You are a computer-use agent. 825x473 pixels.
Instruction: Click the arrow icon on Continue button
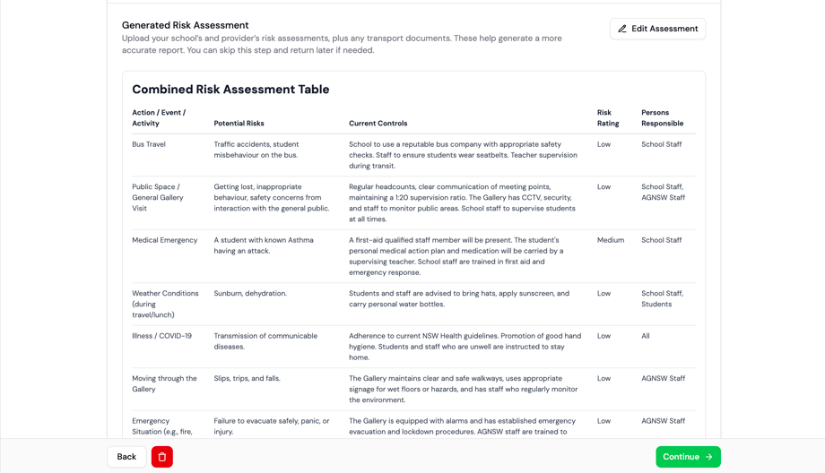click(709, 457)
